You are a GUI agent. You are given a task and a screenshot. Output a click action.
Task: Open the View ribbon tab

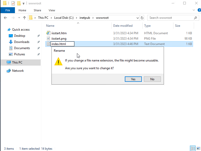pos(52,10)
